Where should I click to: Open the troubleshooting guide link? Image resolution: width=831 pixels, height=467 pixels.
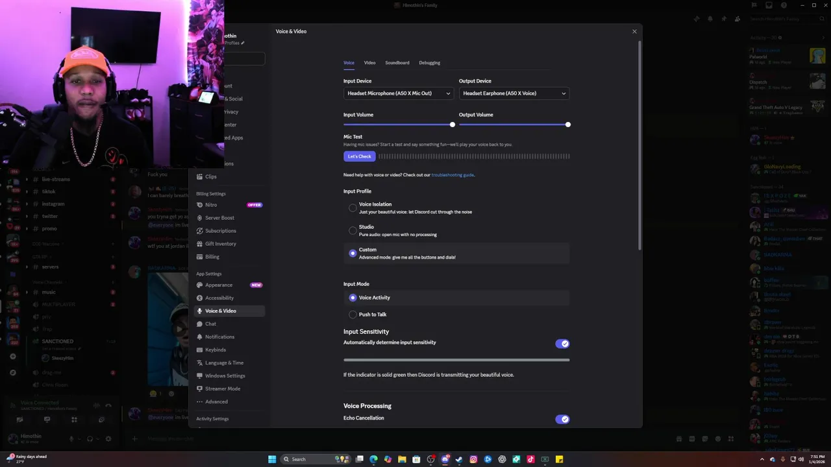[x=453, y=175]
